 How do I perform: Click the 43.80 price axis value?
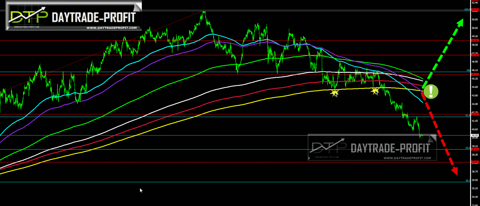475,96
